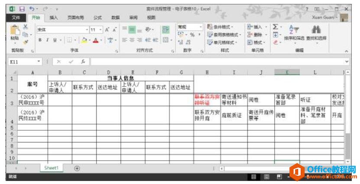This screenshot has width=360, height=184.
Task: Select the Sheet1 sheet tab
Action: 52,168
